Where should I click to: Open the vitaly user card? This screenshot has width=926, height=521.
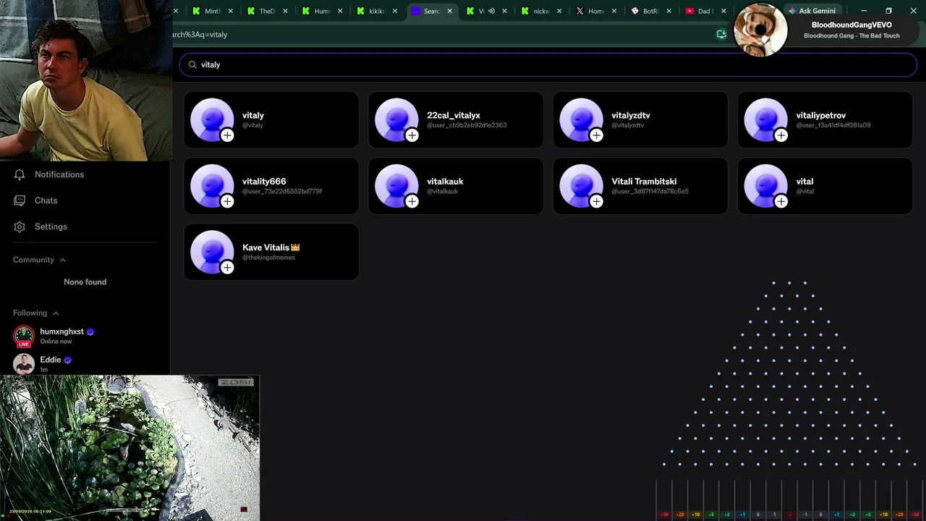[x=271, y=119]
